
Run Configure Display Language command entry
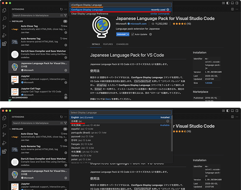(x=120, y=10)
